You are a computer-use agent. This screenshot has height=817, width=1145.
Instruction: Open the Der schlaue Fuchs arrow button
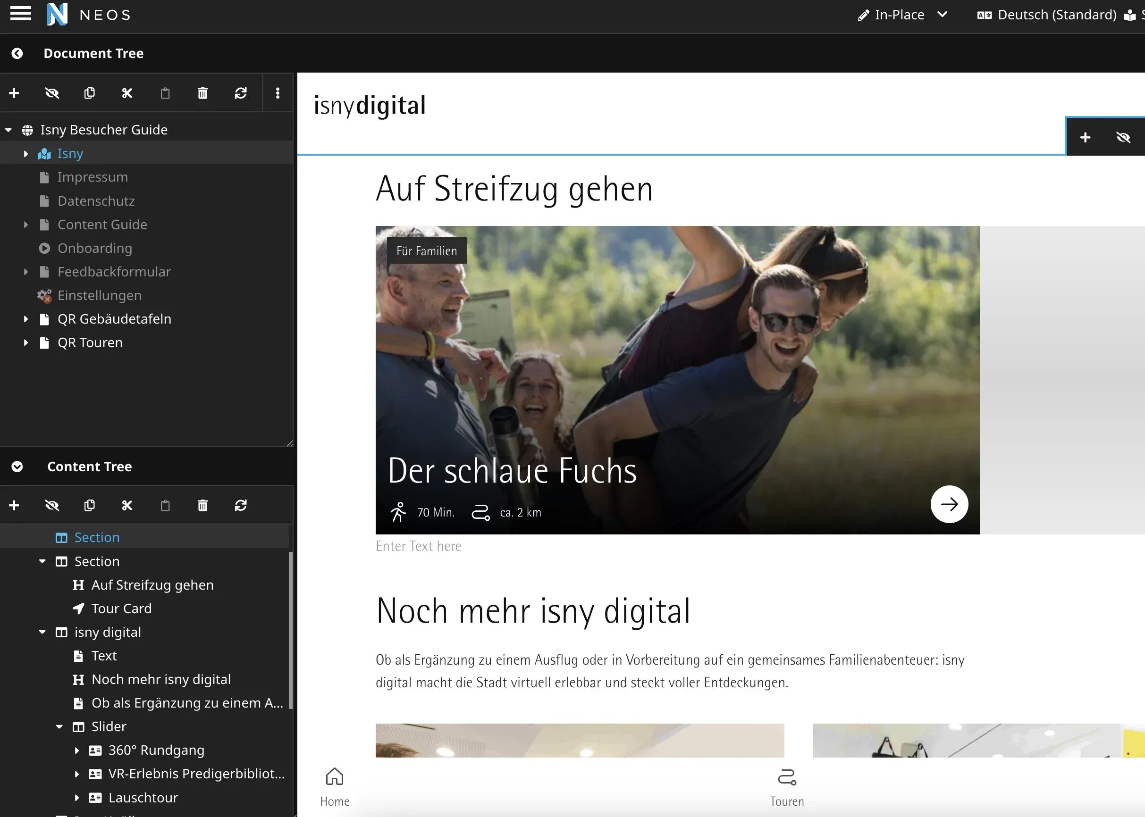[x=949, y=504]
